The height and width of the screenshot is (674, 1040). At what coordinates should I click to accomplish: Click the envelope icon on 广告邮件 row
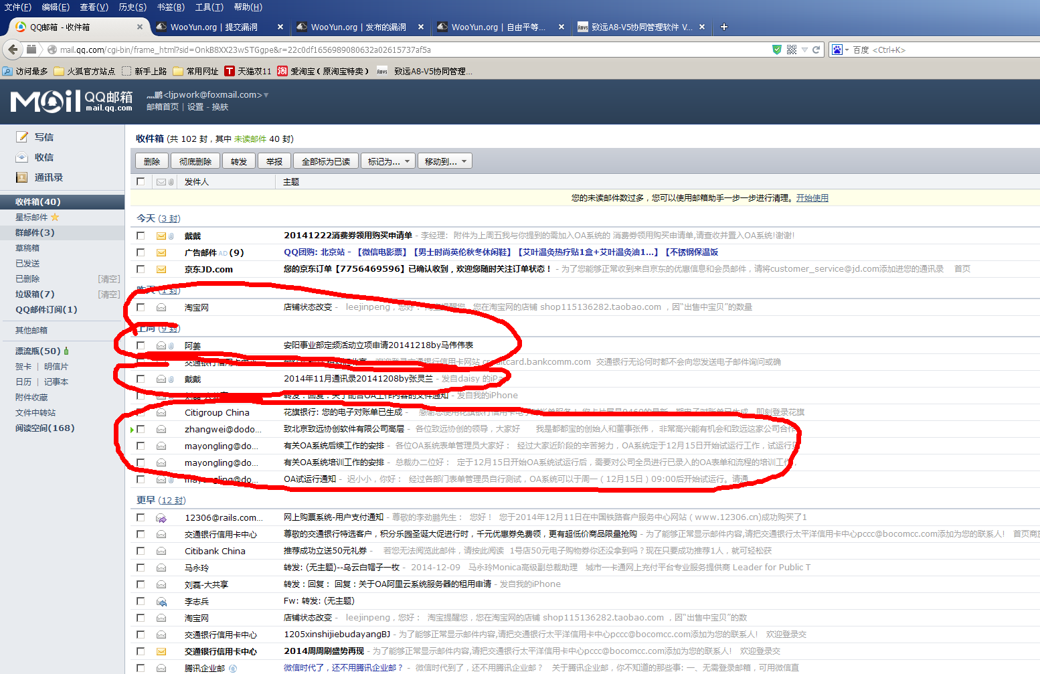(x=161, y=252)
